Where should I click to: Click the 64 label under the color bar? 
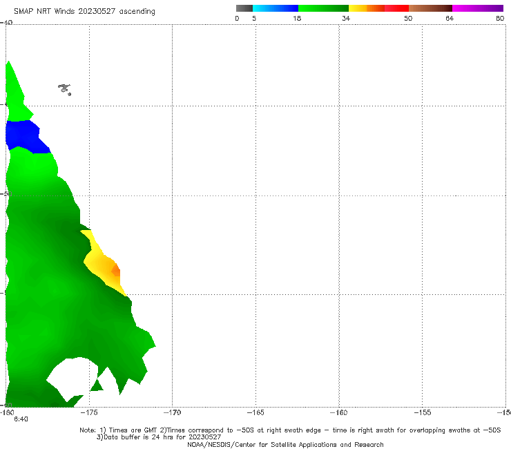(x=450, y=18)
